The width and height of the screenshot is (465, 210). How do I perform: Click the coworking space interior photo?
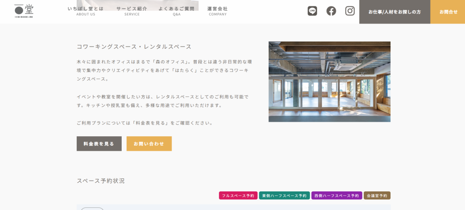point(329,81)
